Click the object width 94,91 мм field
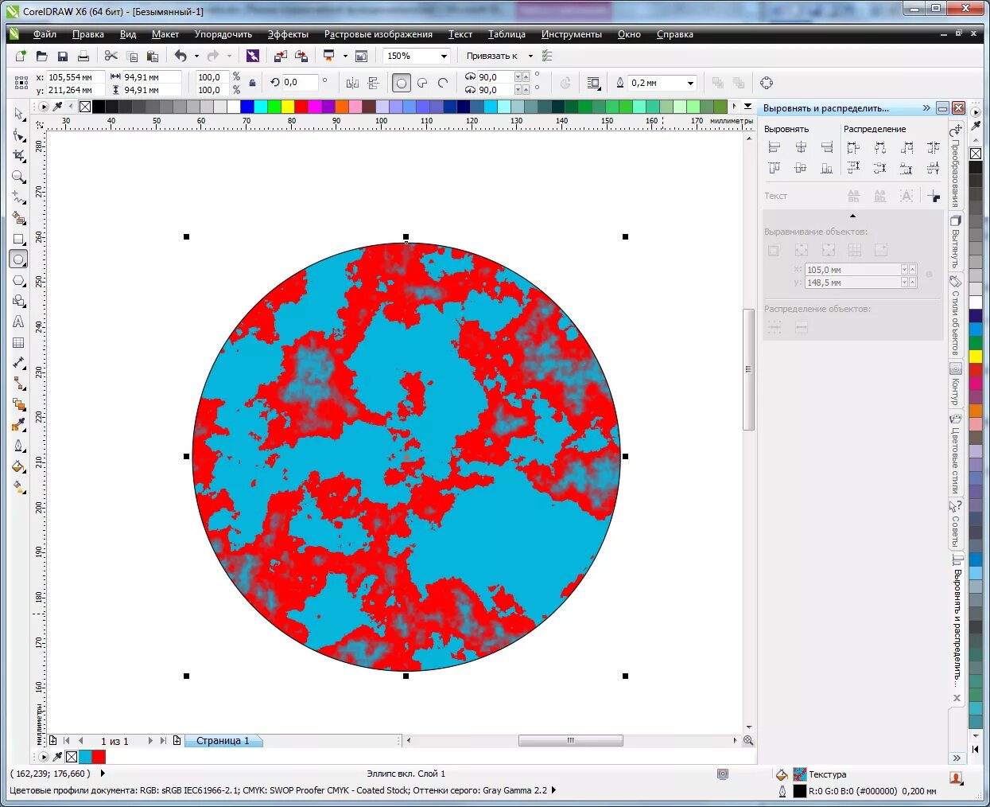 coord(151,77)
